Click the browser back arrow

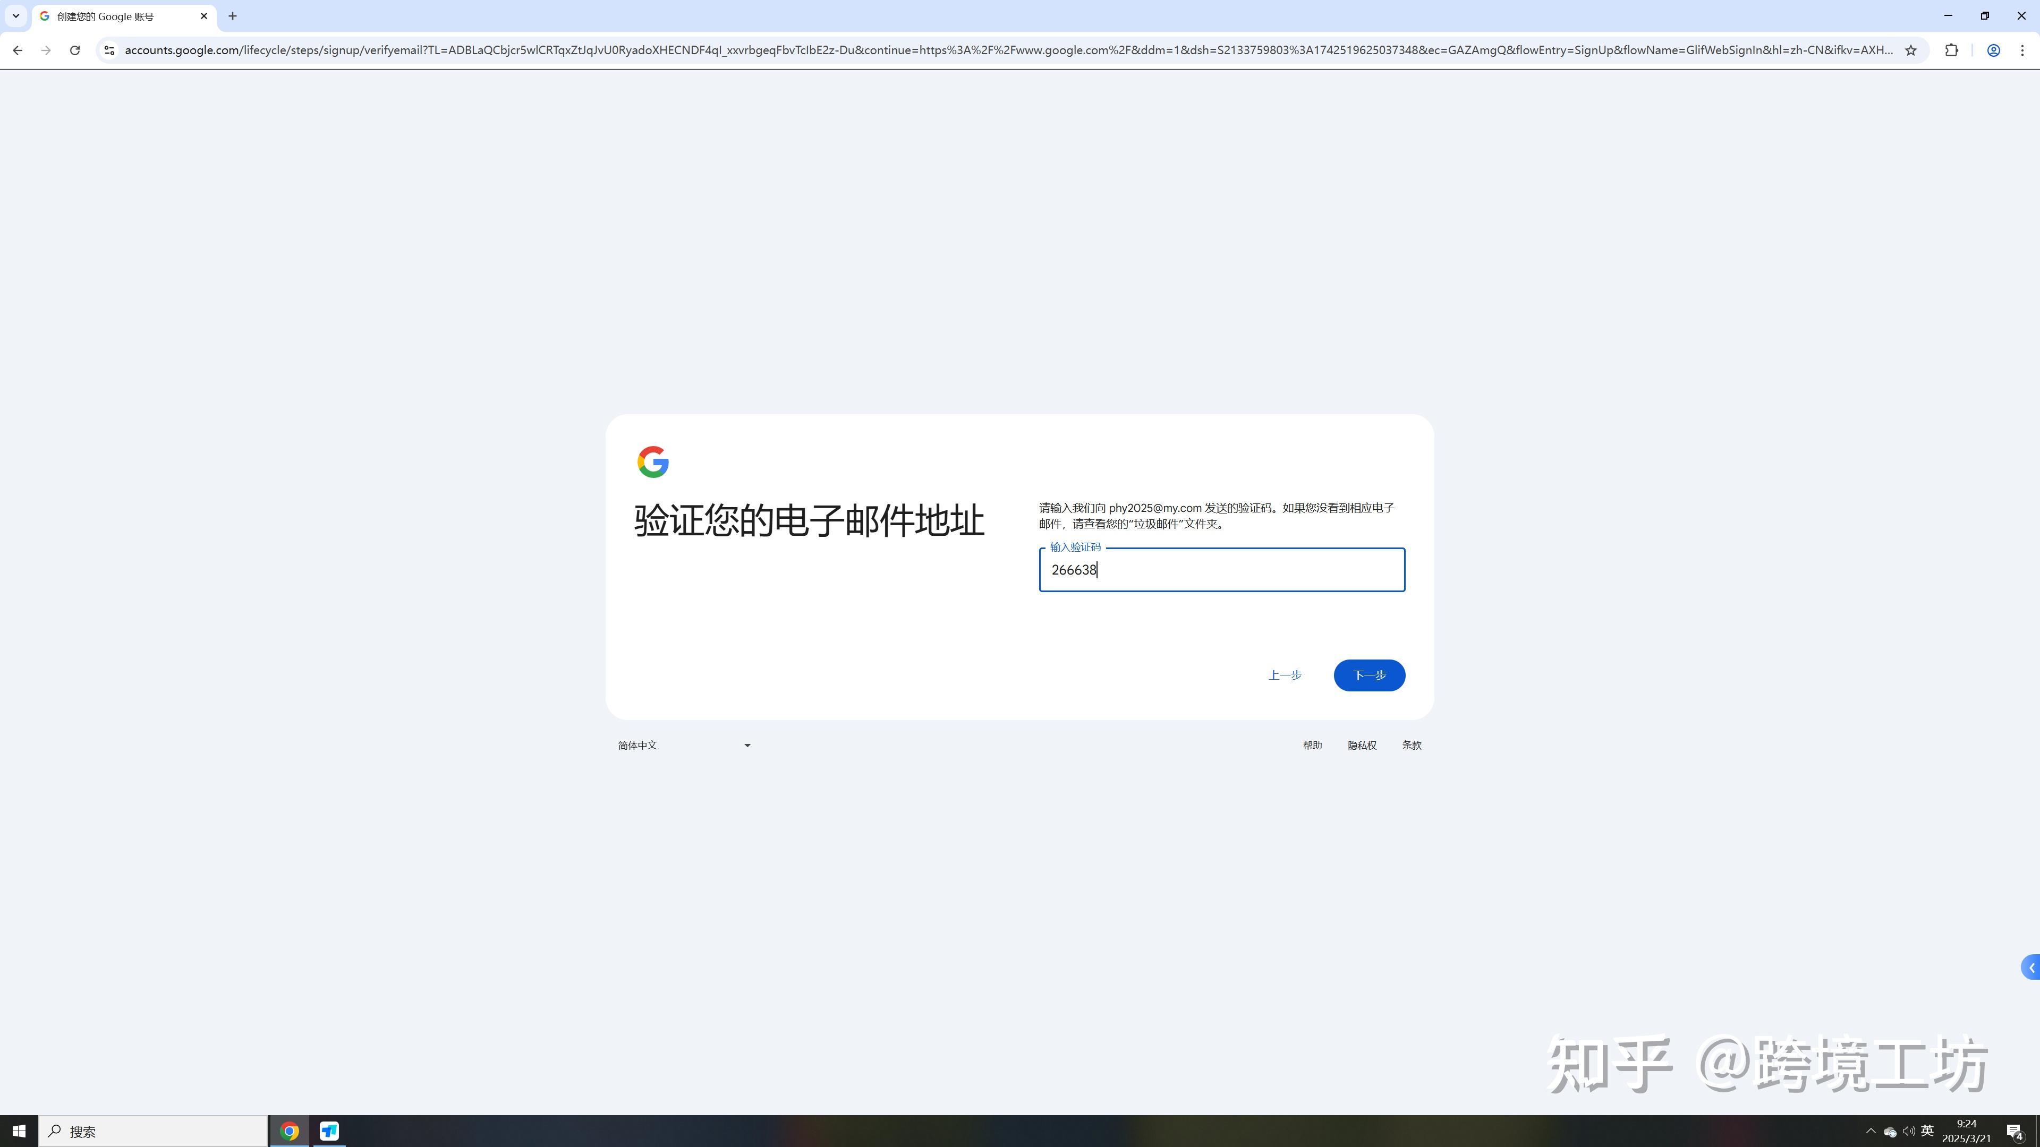coord(18,50)
